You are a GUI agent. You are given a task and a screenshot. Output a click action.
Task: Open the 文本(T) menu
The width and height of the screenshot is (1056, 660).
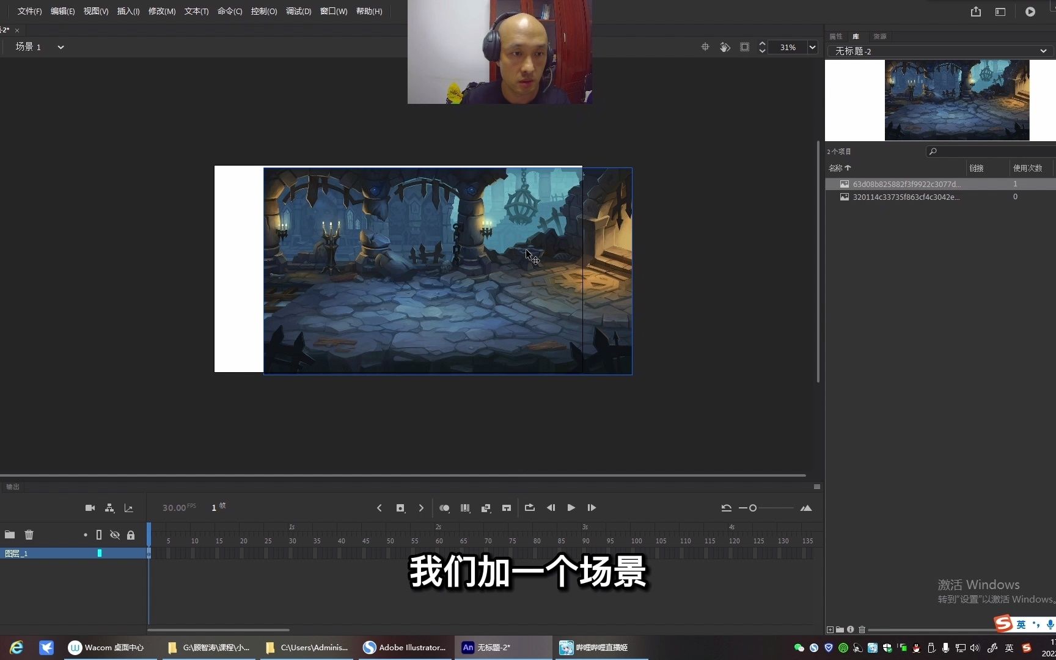click(x=196, y=12)
